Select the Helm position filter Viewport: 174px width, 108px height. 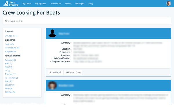point(8,89)
